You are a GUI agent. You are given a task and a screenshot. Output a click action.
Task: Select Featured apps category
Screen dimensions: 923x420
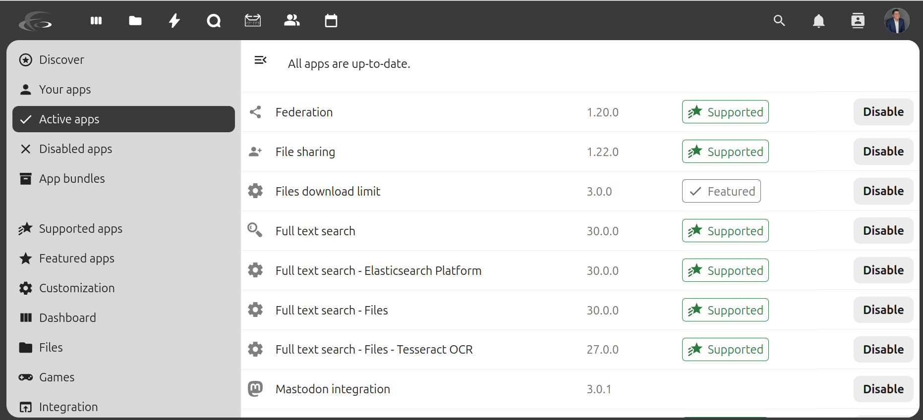point(123,259)
